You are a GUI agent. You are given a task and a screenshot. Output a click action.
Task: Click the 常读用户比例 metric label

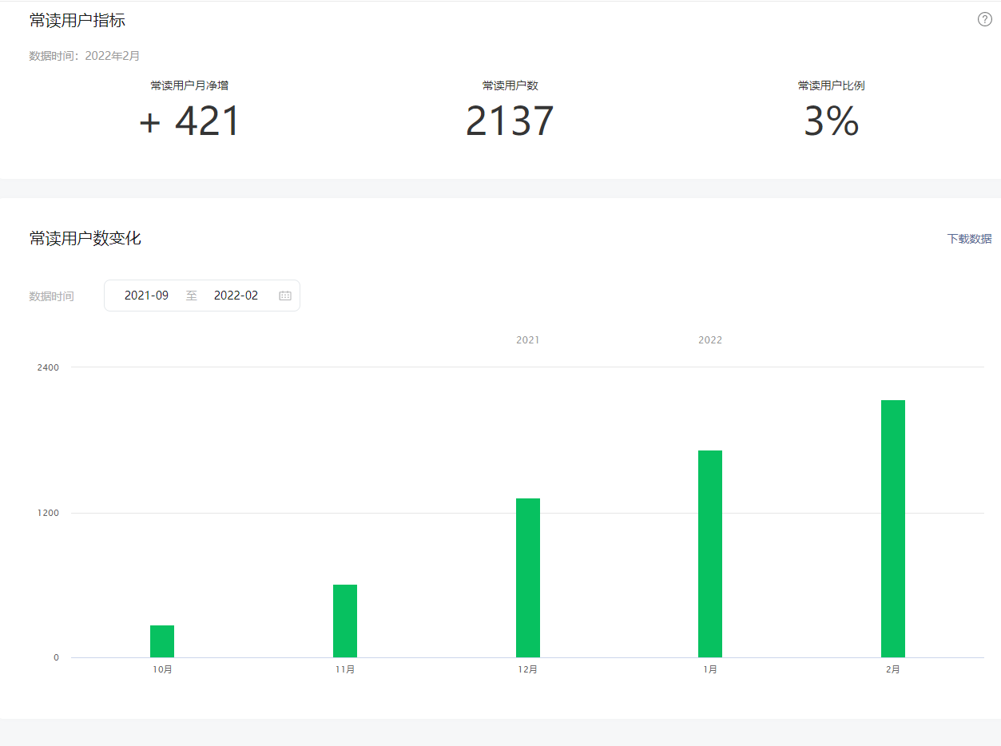point(831,86)
